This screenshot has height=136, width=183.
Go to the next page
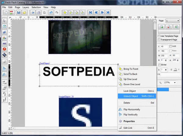(x=102, y=12)
